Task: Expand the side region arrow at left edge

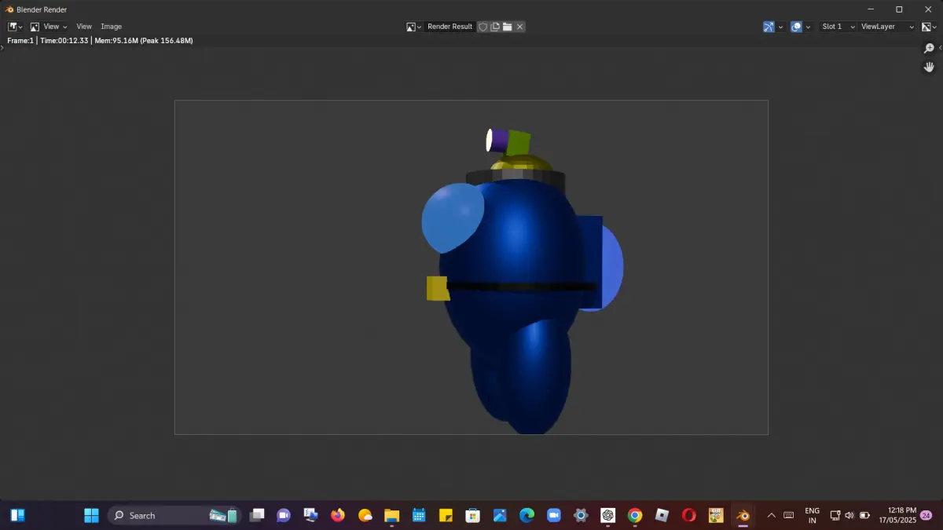Action: pos(2,48)
